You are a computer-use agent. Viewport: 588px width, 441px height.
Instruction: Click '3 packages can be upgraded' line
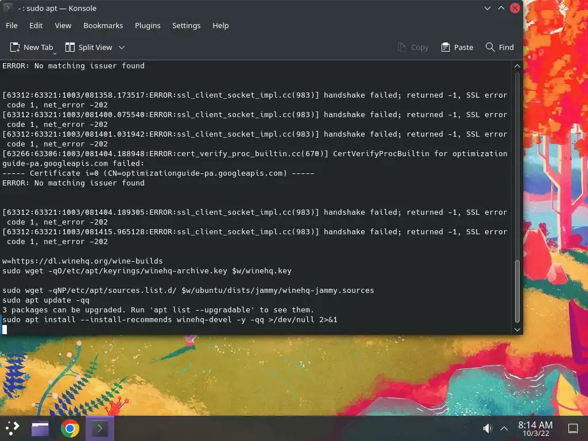tap(158, 310)
